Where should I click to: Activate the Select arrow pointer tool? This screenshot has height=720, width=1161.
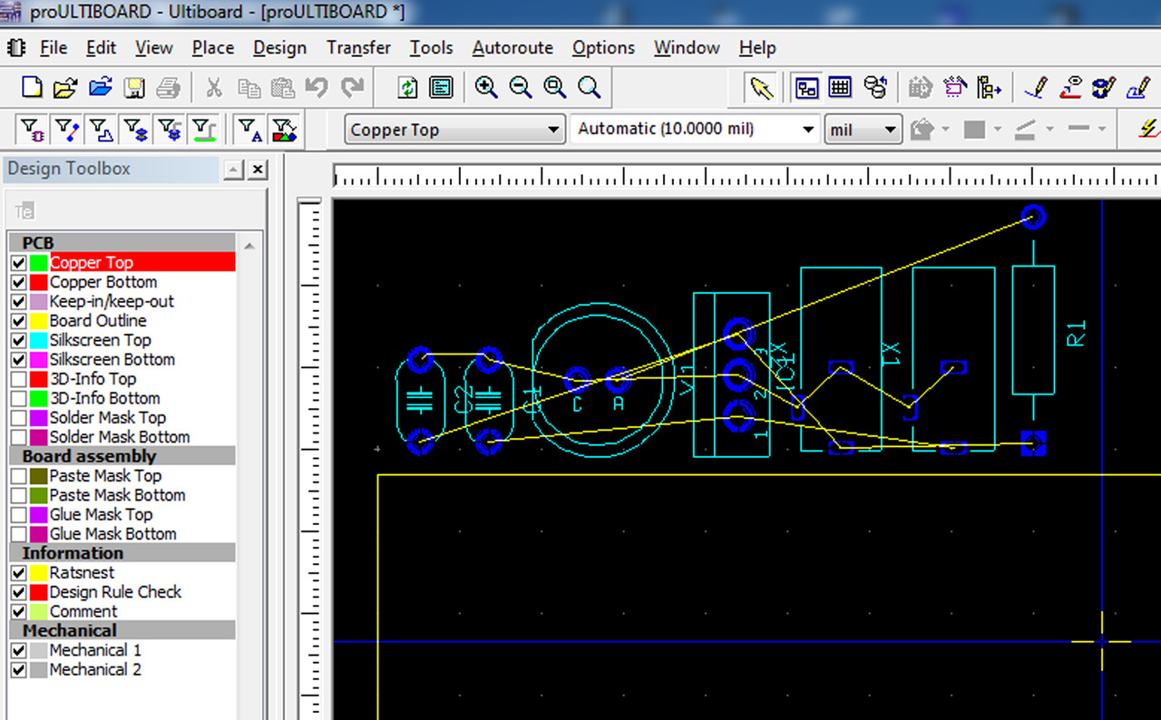tap(762, 87)
